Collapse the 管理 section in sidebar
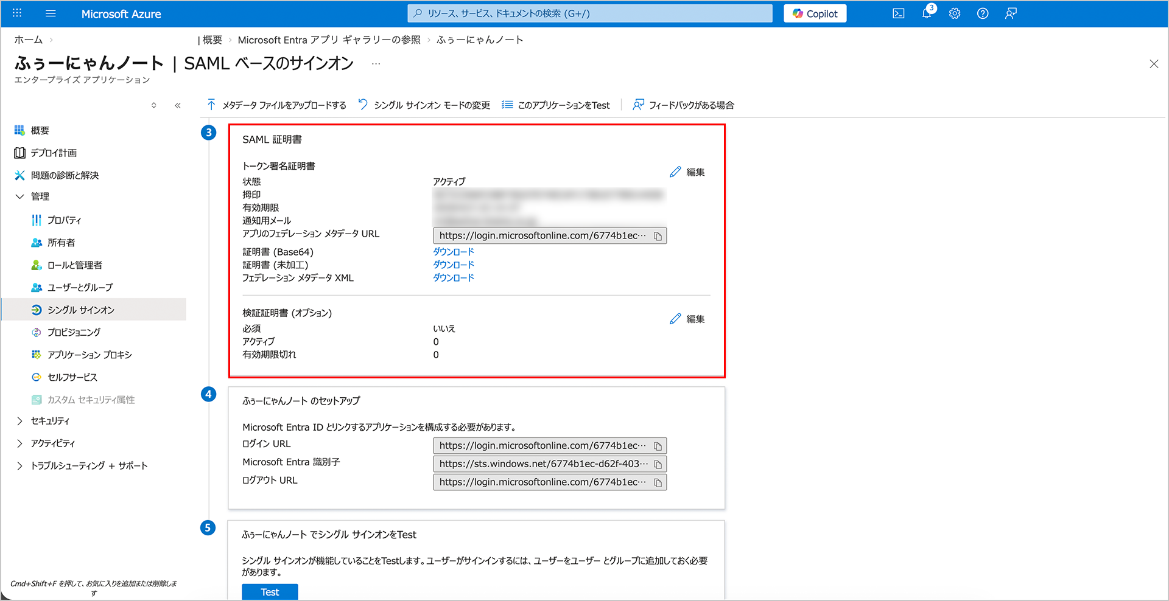Image resolution: width=1169 pixels, height=601 pixels. click(20, 196)
